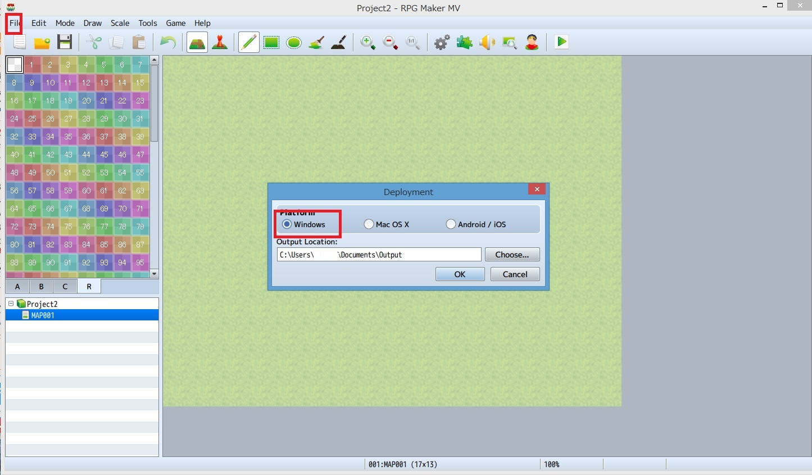This screenshot has height=475, width=812.
Task: Confirm deployment with the OK button
Action: 460,274
